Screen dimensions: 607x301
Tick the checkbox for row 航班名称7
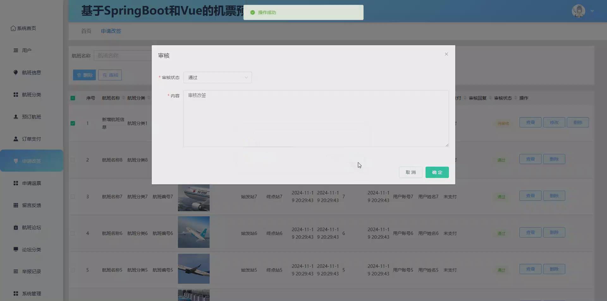[73, 197]
